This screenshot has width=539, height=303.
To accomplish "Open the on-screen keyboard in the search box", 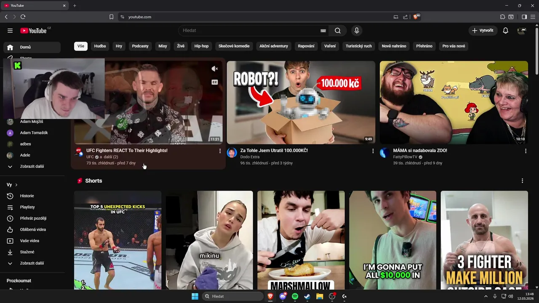I will click(323, 31).
